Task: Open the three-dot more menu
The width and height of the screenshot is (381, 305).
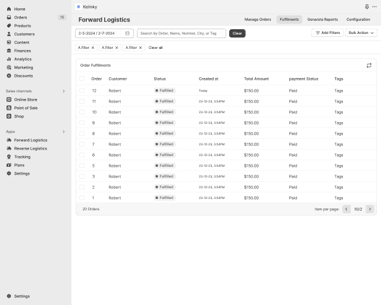Action: pyautogui.click(x=374, y=7)
